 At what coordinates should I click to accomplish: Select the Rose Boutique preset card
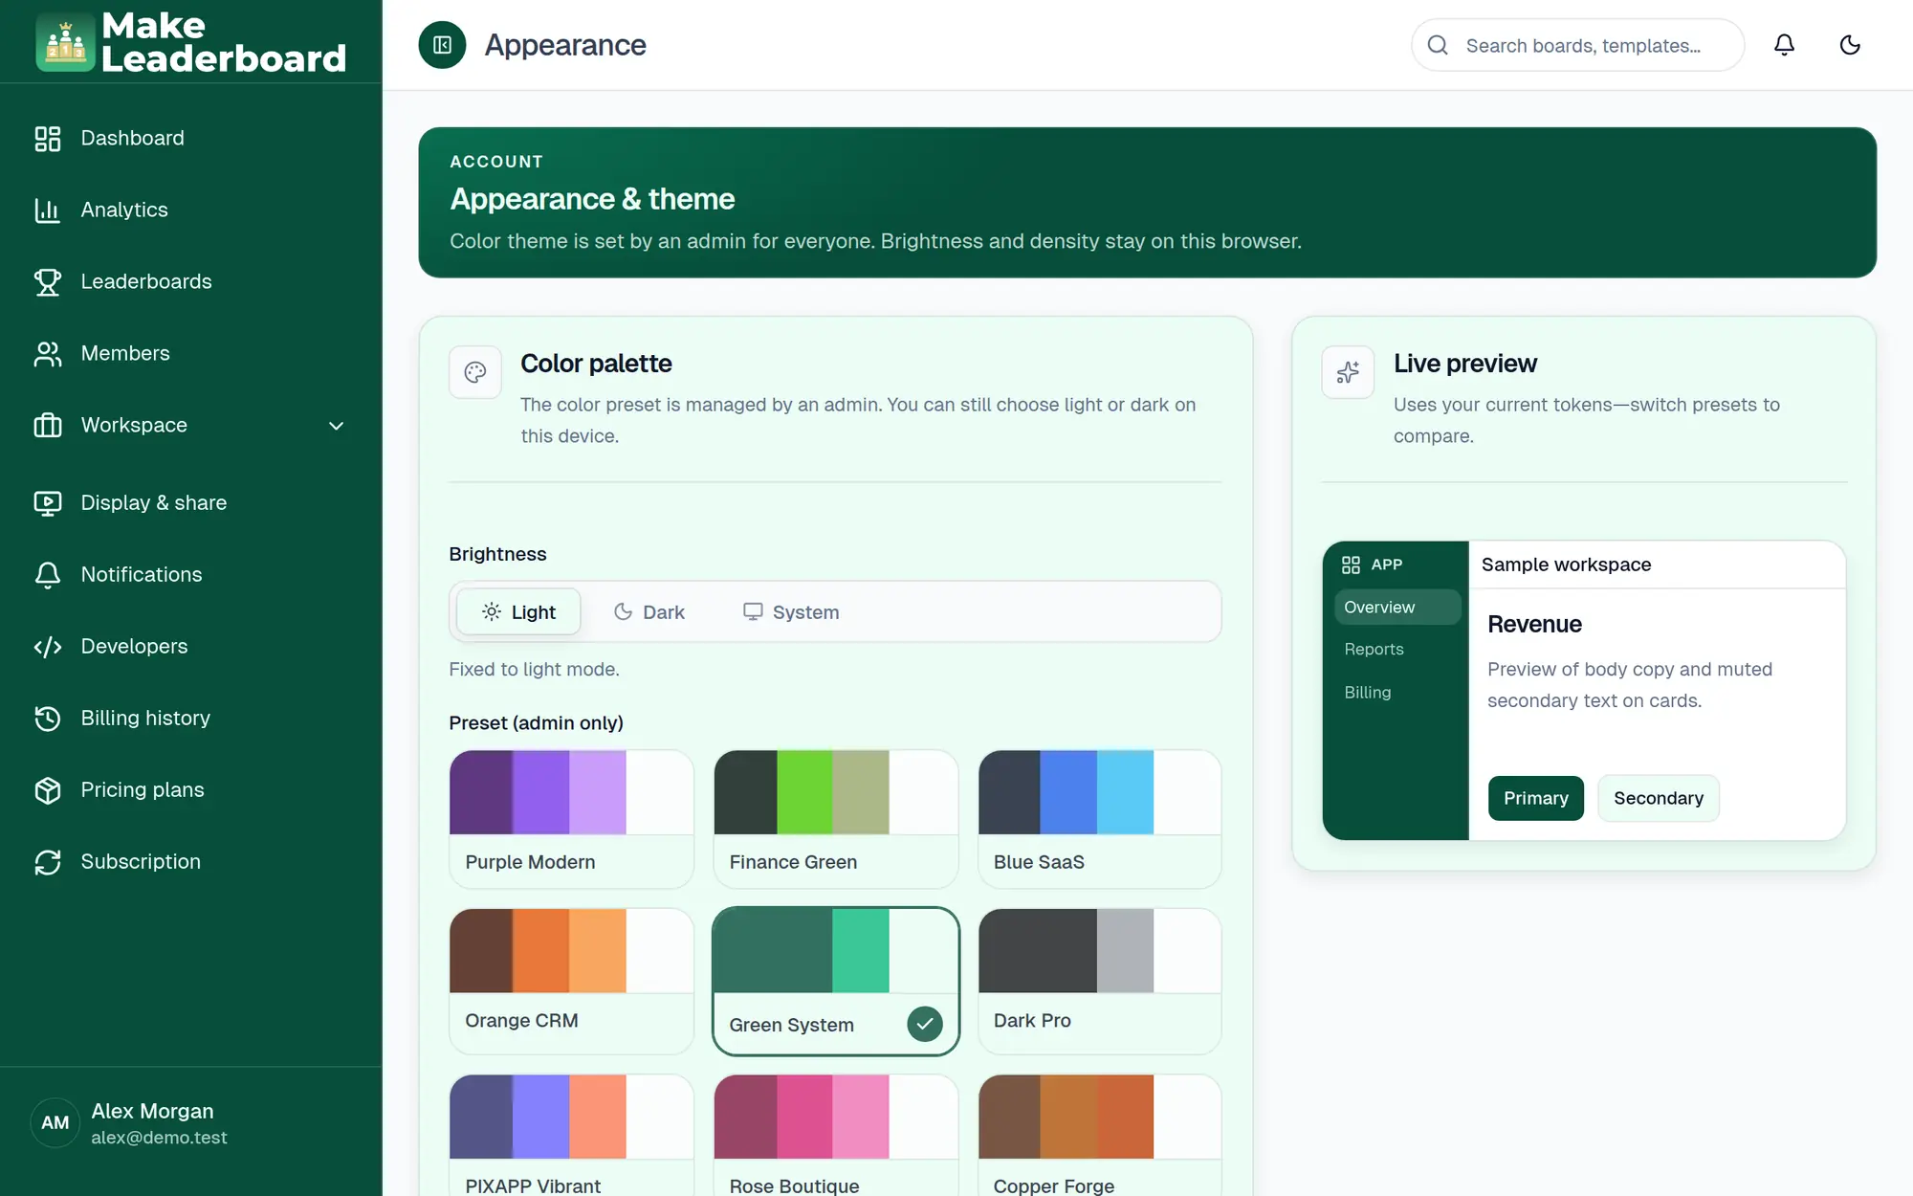point(836,1136)
